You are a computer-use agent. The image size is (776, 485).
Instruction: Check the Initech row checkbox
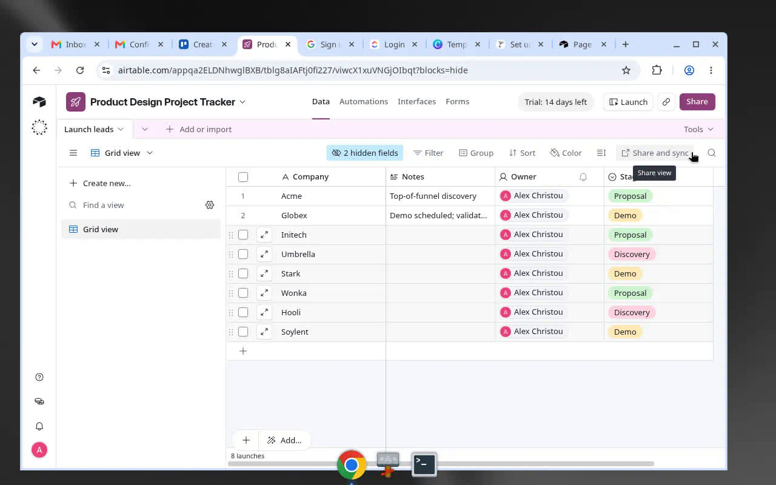pos(243,235)
